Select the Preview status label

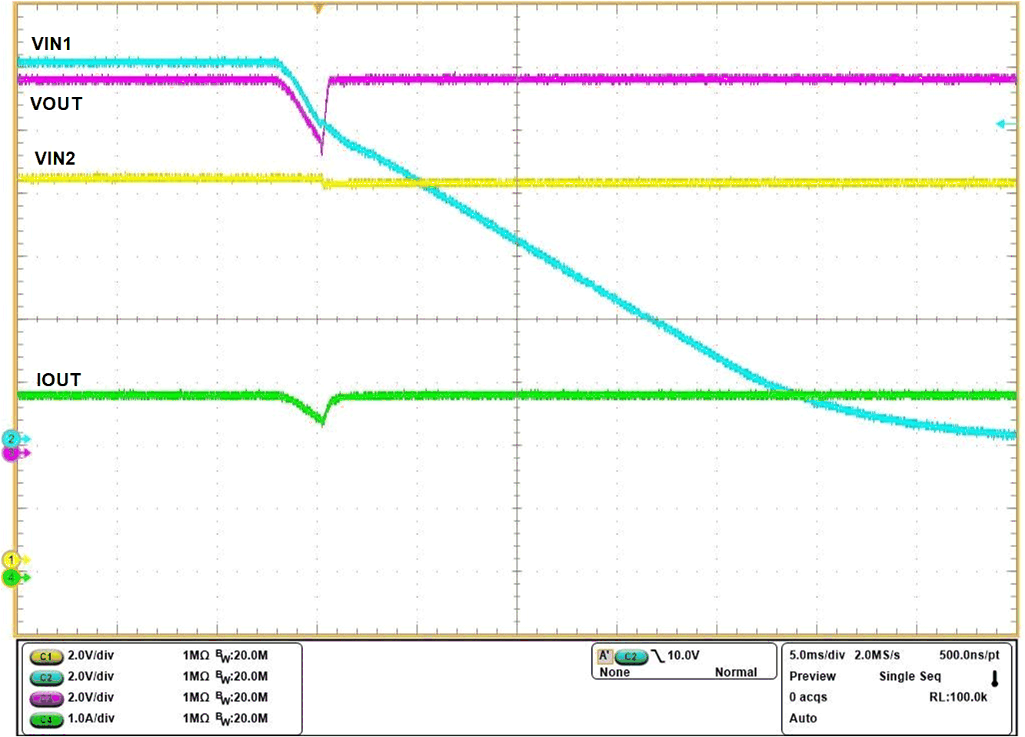coord(811,676)
